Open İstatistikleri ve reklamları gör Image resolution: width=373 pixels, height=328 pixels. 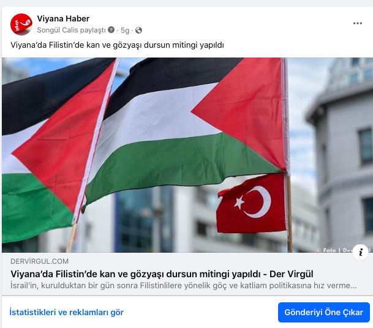click(67, 312)
